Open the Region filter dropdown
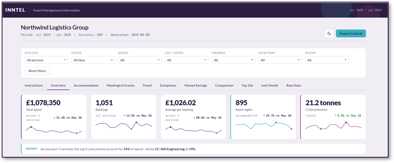394x163 pixels. point(327,60)
